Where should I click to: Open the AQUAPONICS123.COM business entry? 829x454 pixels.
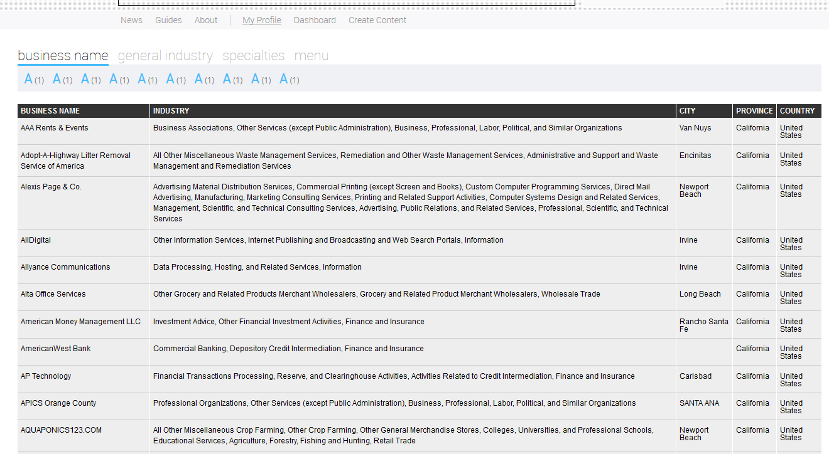click(61, 430)
